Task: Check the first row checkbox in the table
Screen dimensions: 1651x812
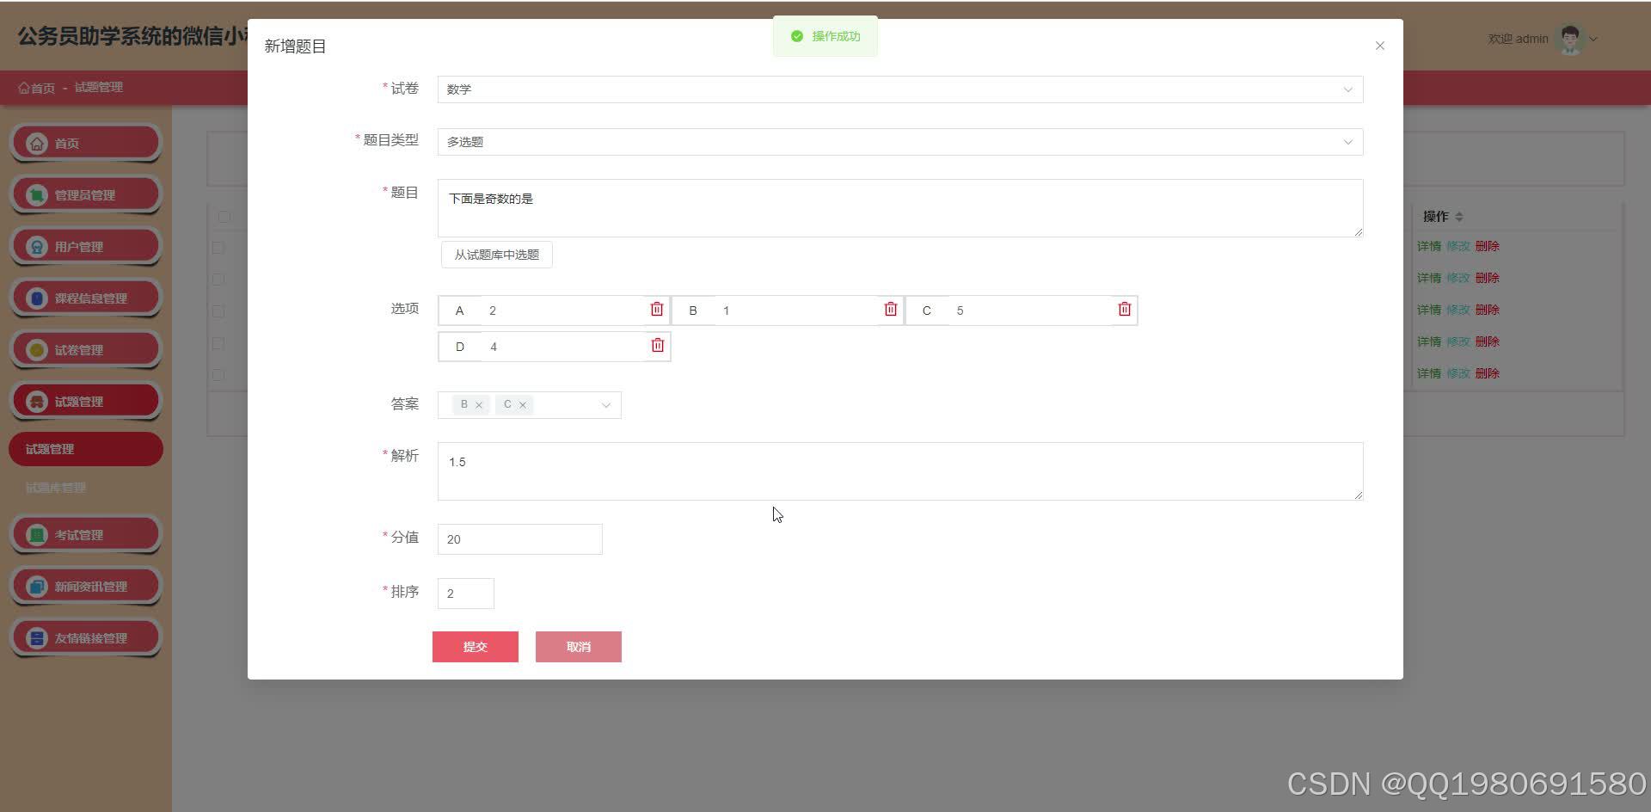Action: pyautogui.click(x=218, y=248)
